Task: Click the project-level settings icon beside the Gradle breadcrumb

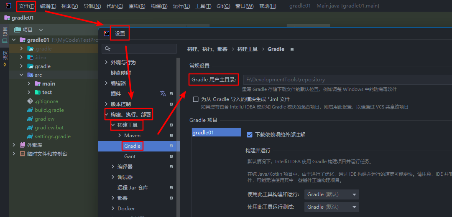Action: click(x=292, y=50)
